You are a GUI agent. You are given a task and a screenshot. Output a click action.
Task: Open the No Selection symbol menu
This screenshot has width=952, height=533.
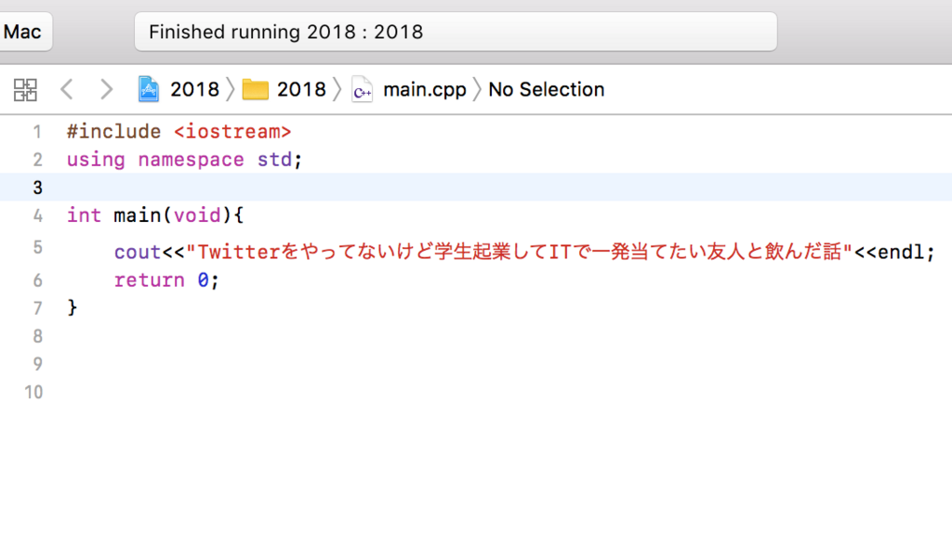547,90
